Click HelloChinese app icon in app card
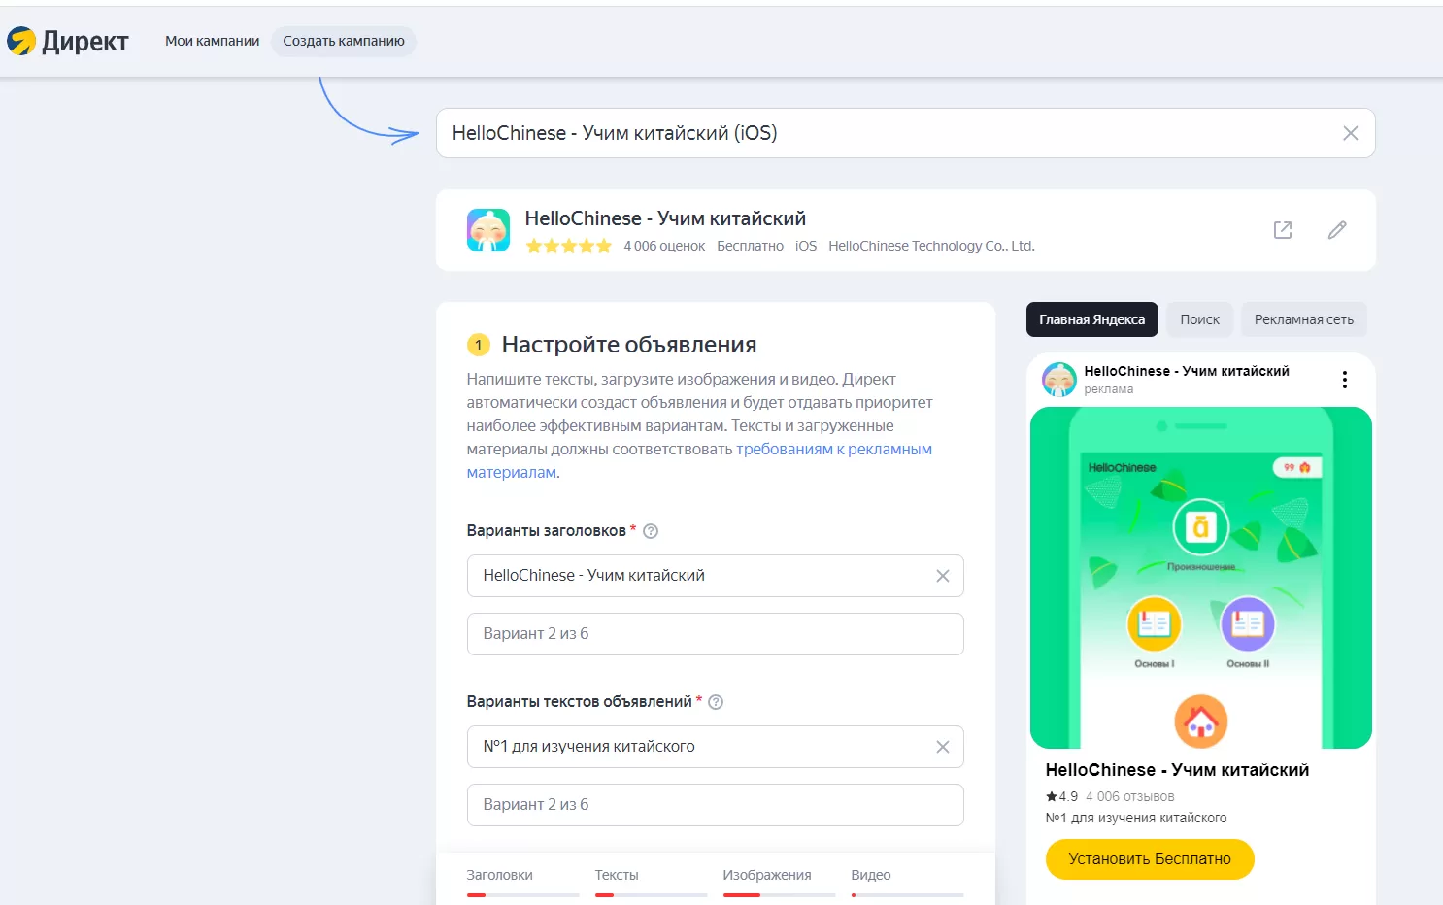 (x=488, y=230)
